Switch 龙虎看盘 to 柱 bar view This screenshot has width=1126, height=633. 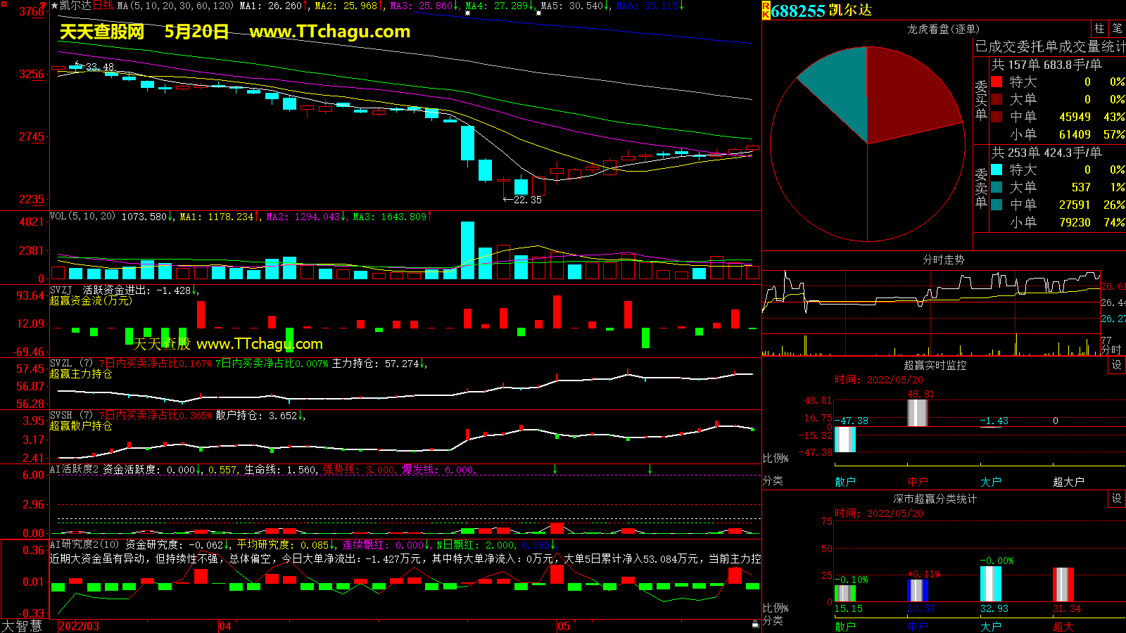[x=1099, y=29]
